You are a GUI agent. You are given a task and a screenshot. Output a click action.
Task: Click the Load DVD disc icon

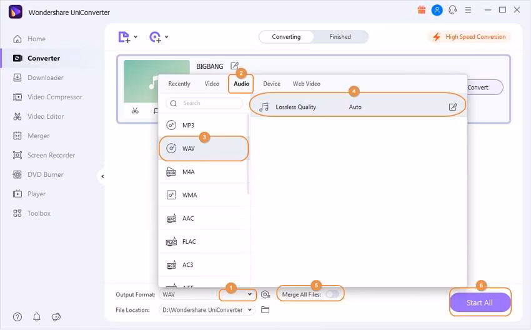[x=155, y=37]
